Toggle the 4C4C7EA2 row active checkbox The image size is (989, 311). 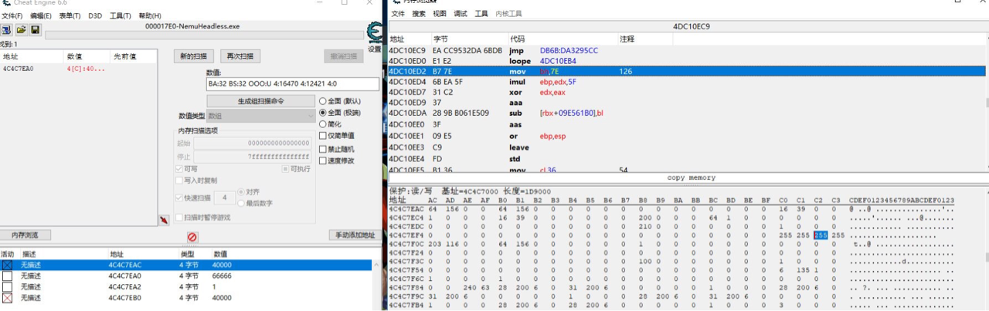pyautogui.click(x=7, y=286)
